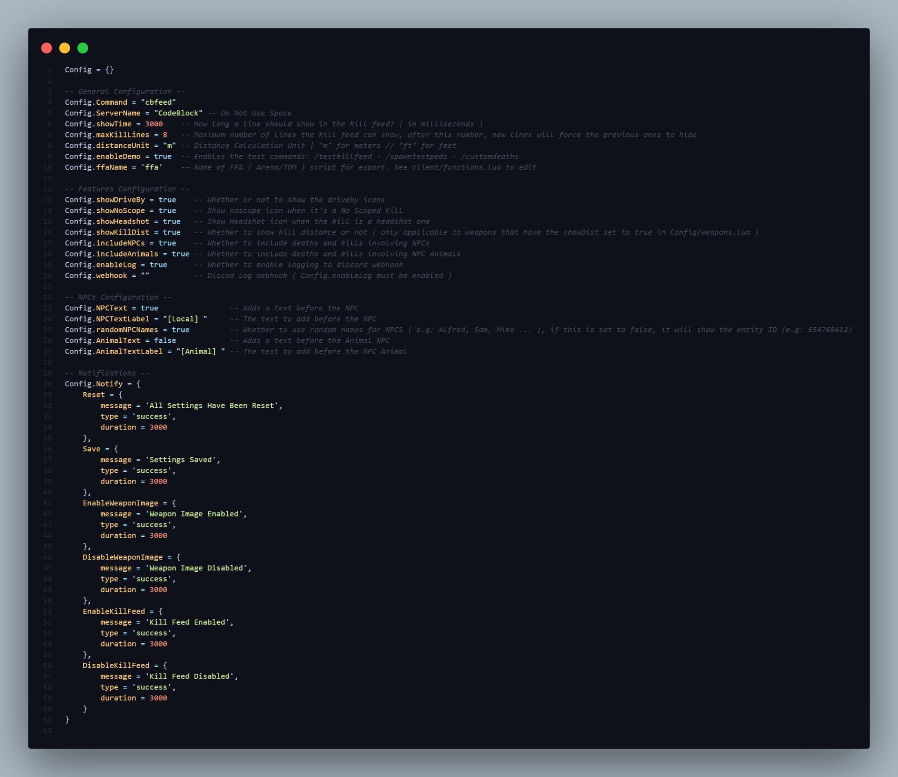Click the 'Weapon Image Disabled' string
Viewport: 898px width, 777px height.
(196, 568)
